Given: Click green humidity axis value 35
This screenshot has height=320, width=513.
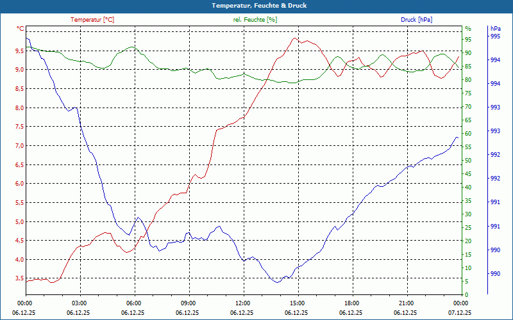Looking at the screenshot, I should [x=468, y=201].
